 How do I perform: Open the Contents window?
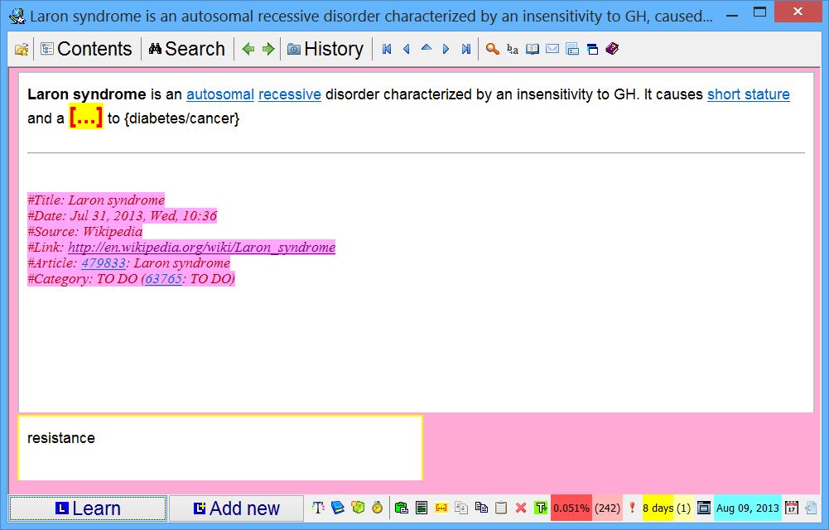86,50
